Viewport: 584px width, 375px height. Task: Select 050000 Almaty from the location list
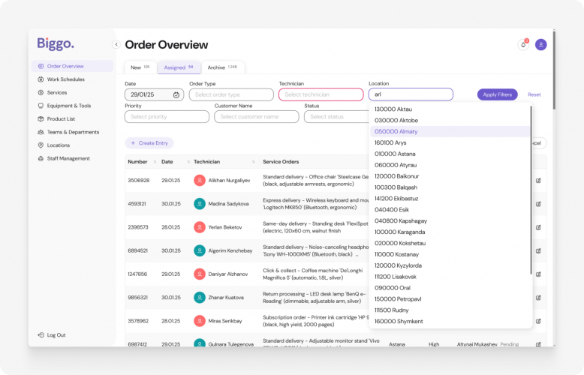pyautogui.click(x=450, y=132)
